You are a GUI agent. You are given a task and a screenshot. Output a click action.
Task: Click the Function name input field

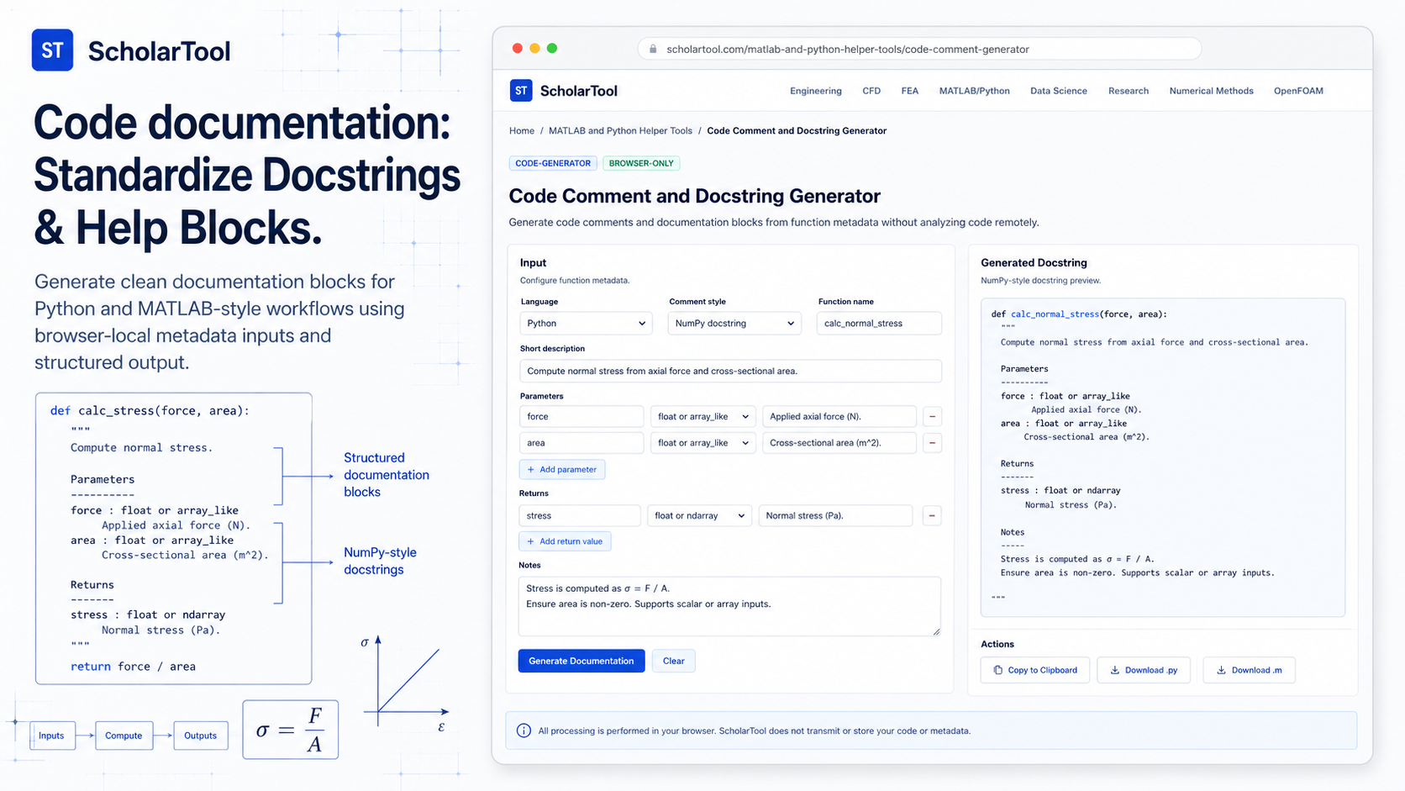(879, 324)
